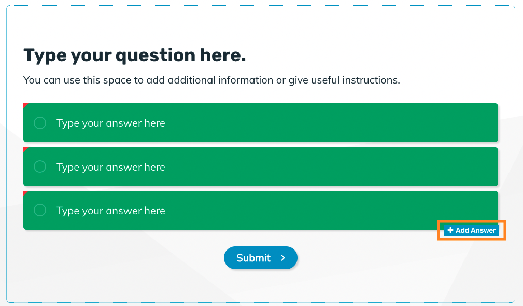Select the third answer radio button

(40, 210)
